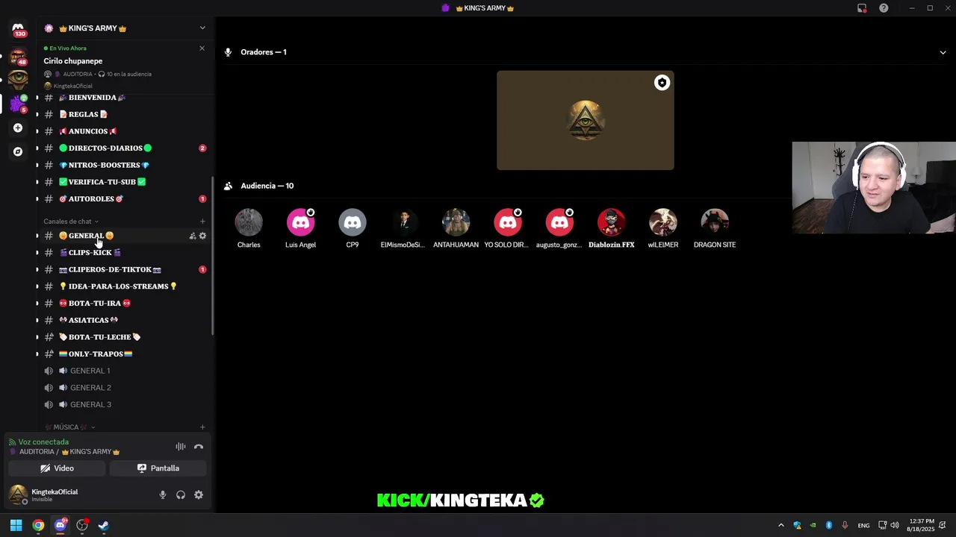Open GENERAL channel settings gear
Viewport: 956px width, 537px height.
point(202,236)
